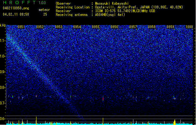Click the 0953 time marker
196x125 pixels.
tap(59, 27)
